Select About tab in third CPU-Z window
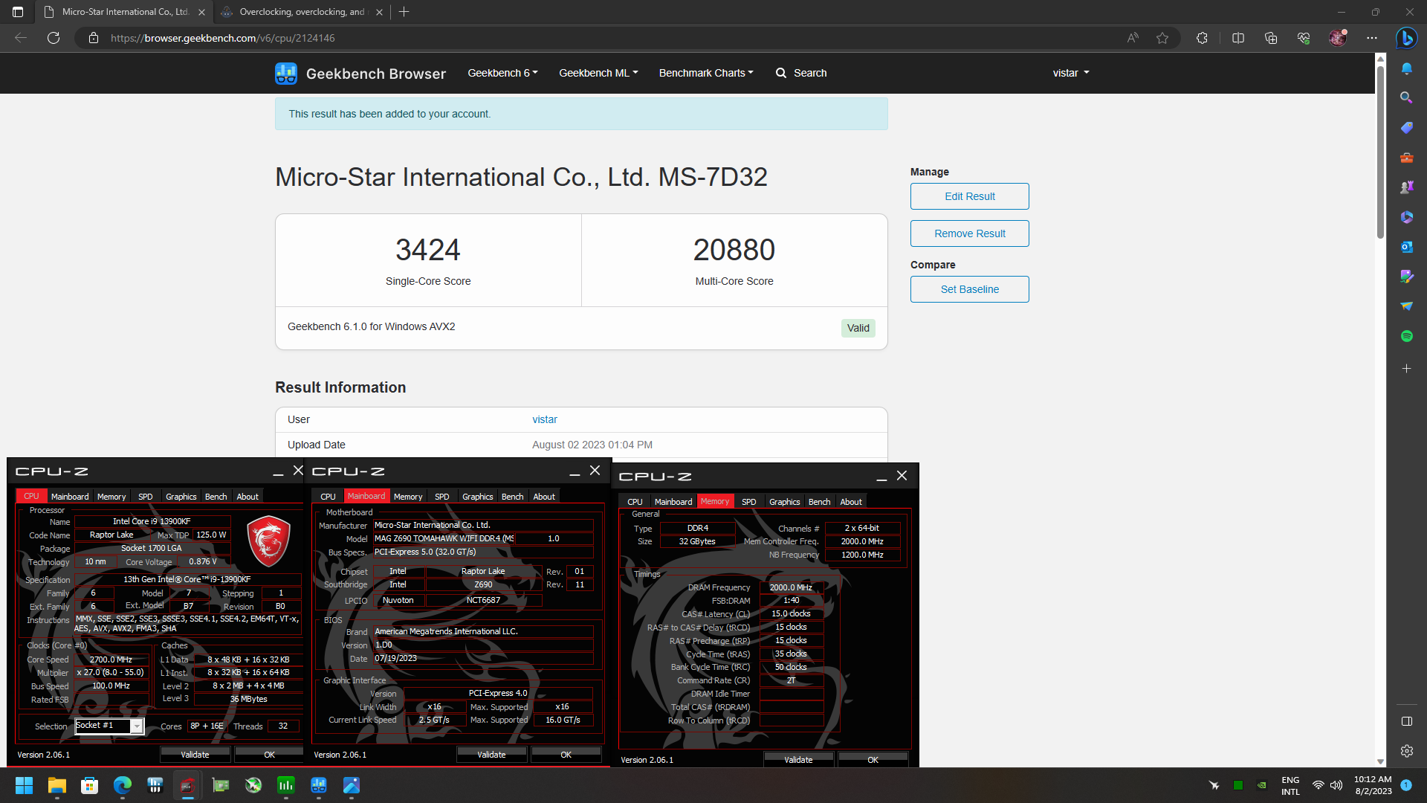Image resolution: width=1427 pixels, height=803 pixels. [851, 502]
